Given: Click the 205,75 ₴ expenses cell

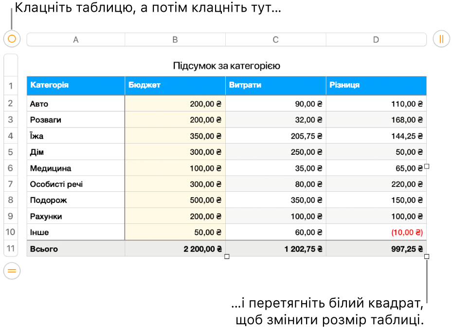Looking at the screenshot, I should pos(275,136).
